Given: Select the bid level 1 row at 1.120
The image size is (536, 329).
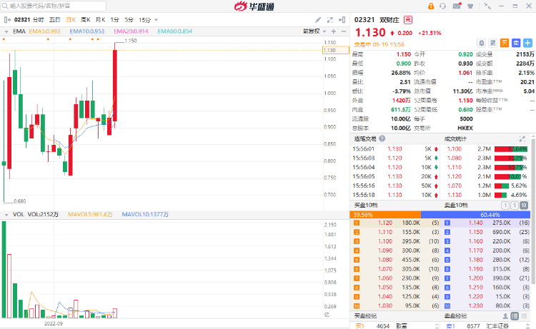Looking at the screenshot, I should click(x=394, y=223).
